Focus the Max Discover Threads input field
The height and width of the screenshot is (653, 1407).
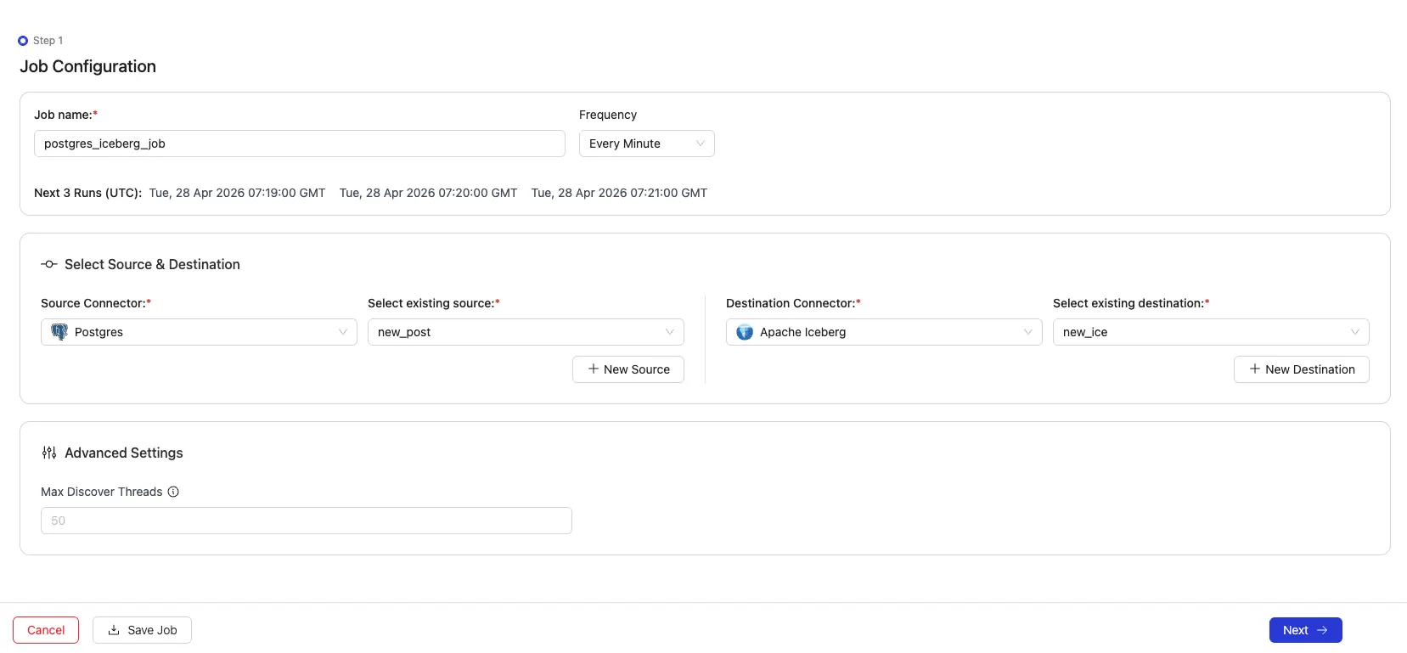click(307, 521)
